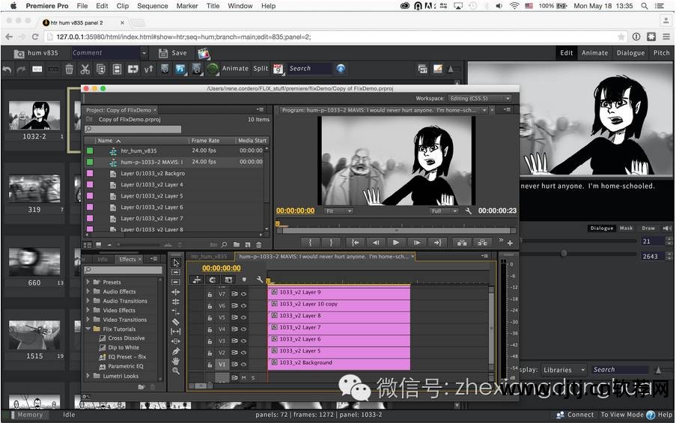
Task: Toggle the eye visibility for track V7
Action: [243, 294]
